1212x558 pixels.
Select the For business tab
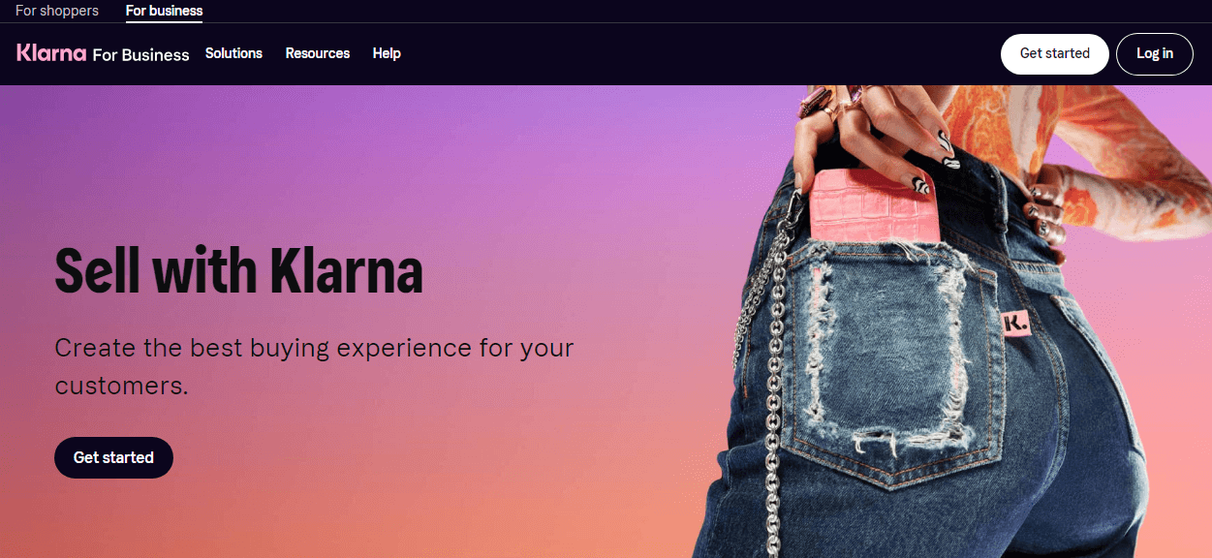coord(164,11)
